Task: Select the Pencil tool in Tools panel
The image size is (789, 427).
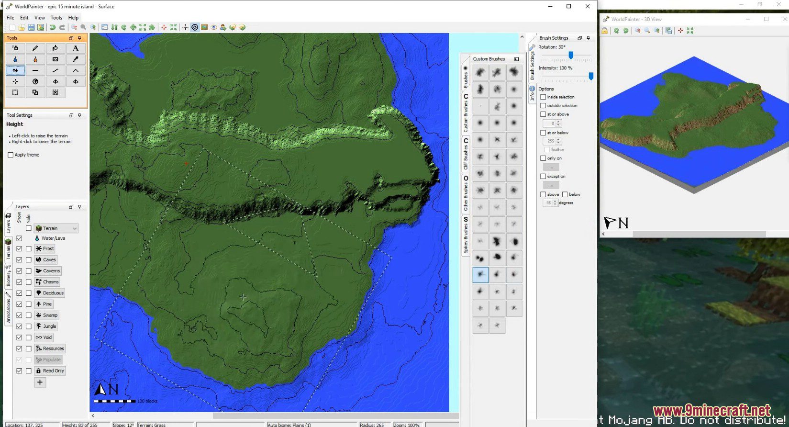Action: (35, 48)
